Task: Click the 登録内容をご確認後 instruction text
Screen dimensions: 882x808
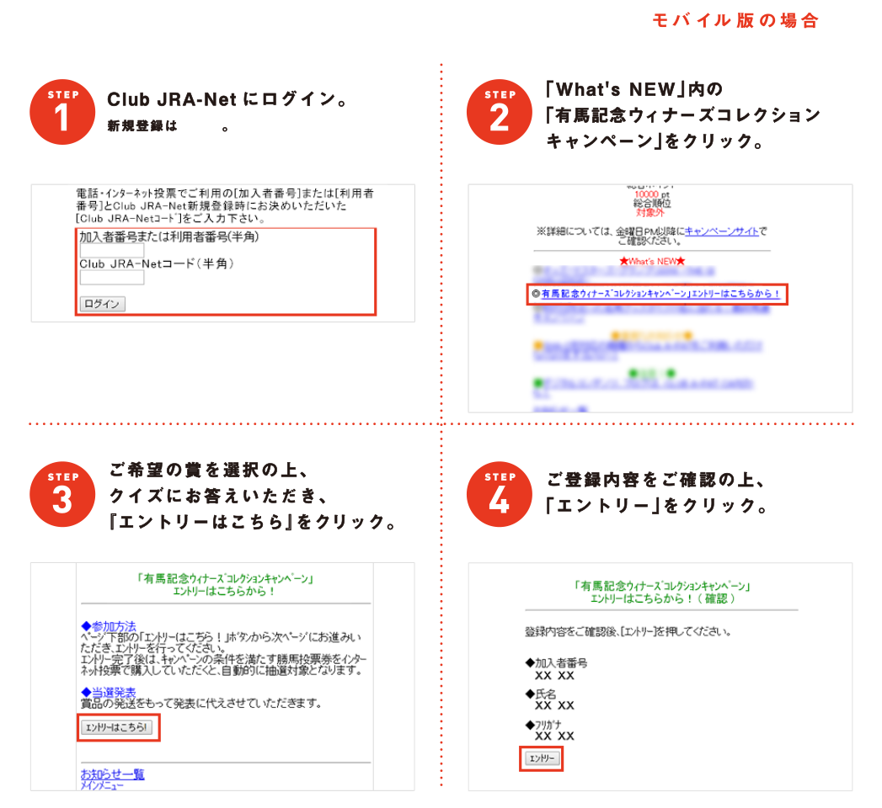Action: pyautogui.click(x=628, y=631)
